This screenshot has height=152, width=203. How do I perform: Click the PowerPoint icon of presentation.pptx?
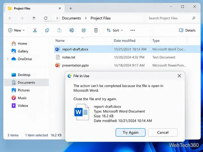pyautogui.click(x=58, y=65)
